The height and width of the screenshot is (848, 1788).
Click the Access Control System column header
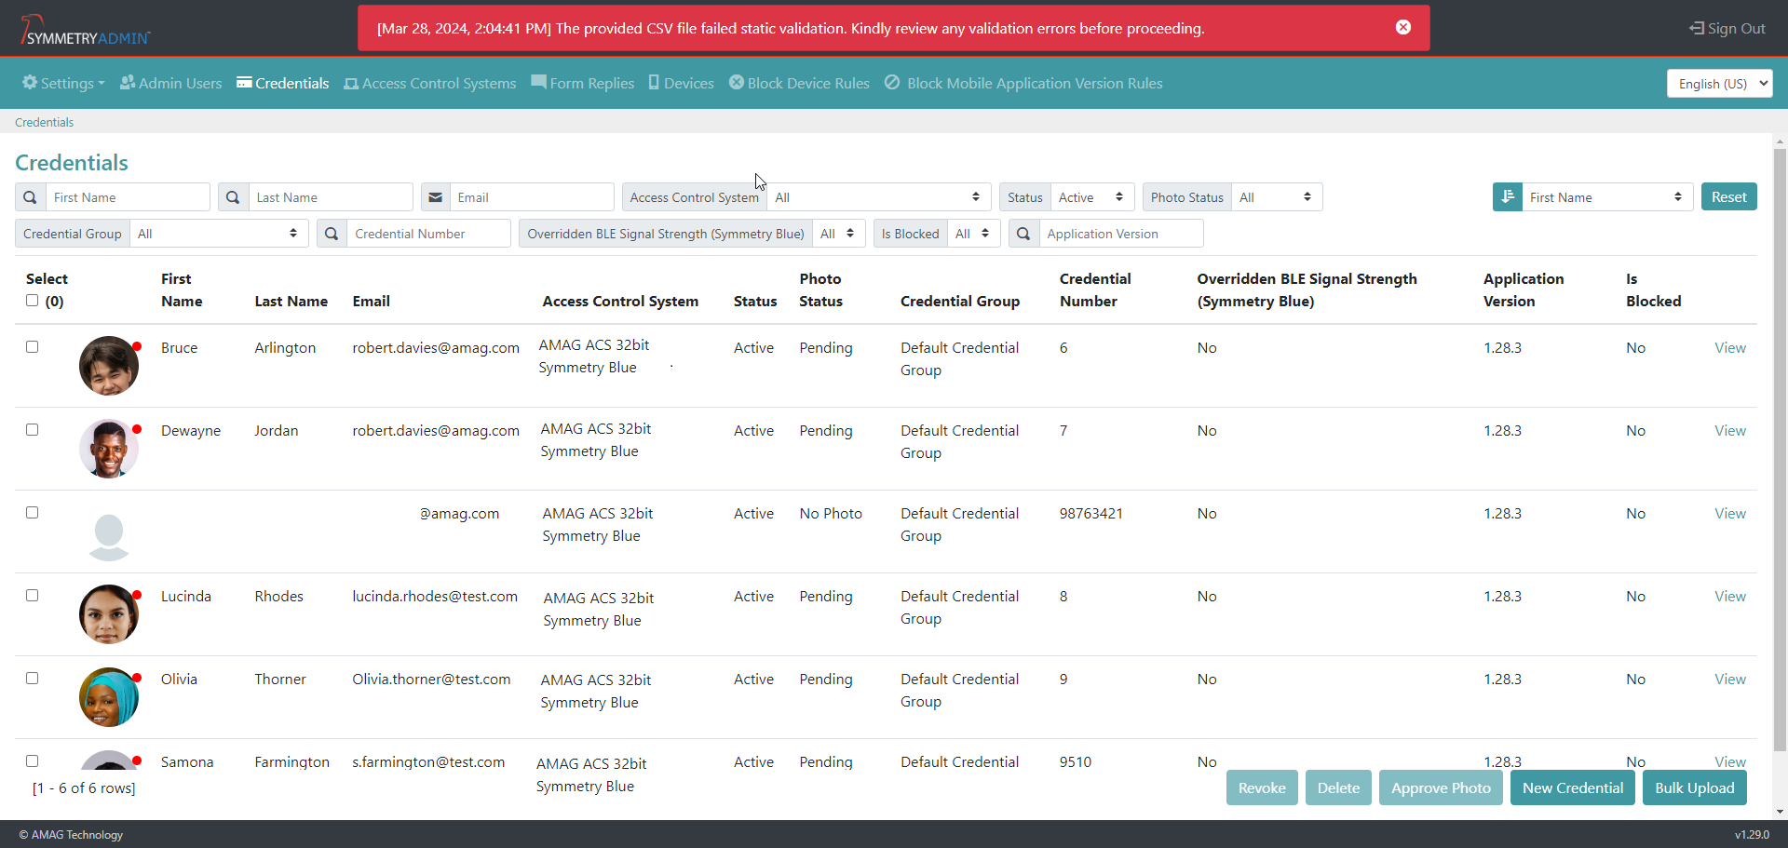pyautogui.click(x=620, y=301)
